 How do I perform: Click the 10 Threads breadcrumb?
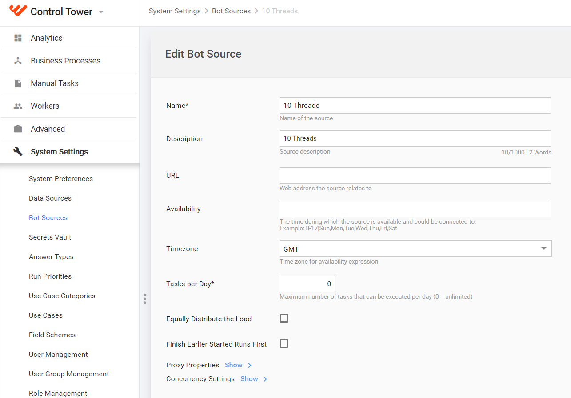(x=280, y=11)
